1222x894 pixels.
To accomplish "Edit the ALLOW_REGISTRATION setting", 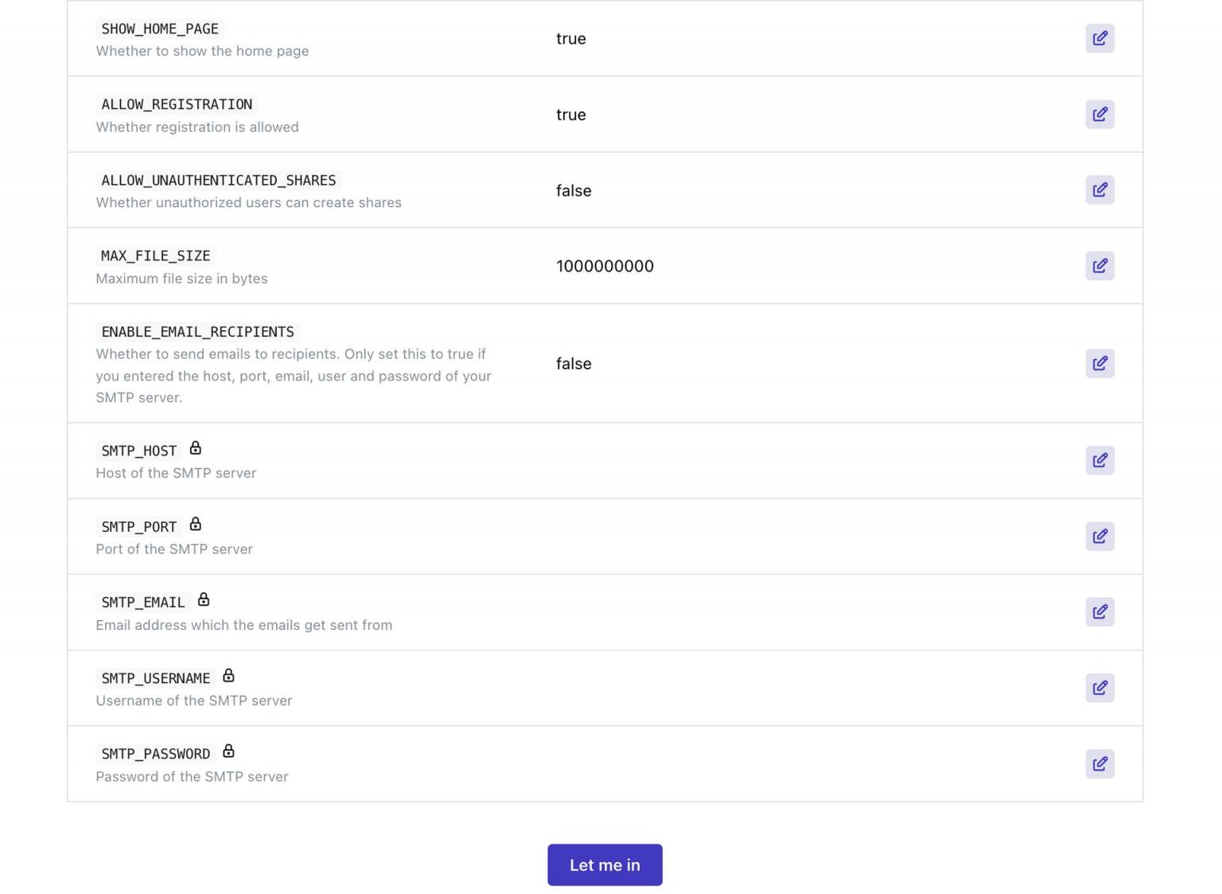I will (1099, 114).
